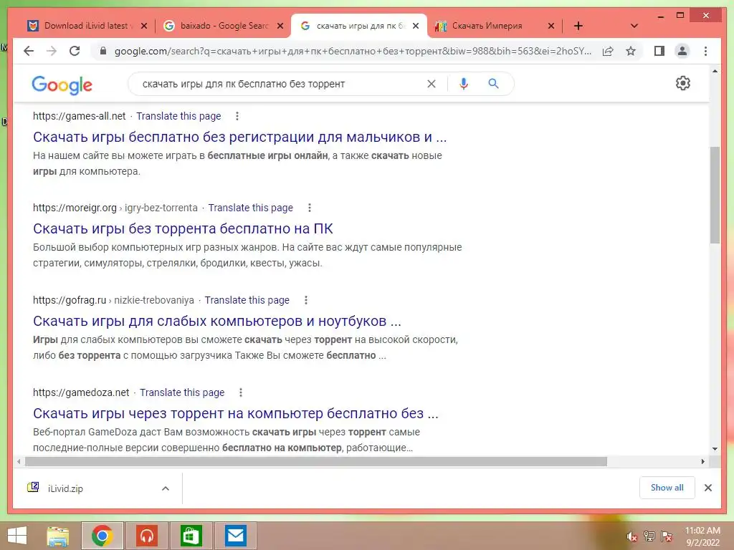This screenshot has width=734, height=550.
Task: Click the vertical scrollbar thumb
Action: pos(715,195)
